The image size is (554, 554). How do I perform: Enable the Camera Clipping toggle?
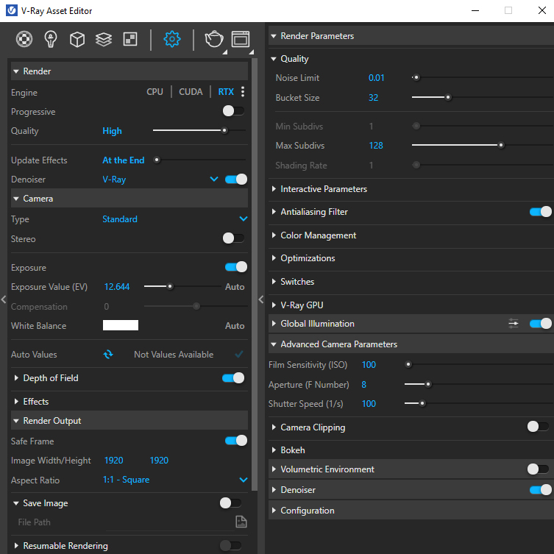(538, 427)
